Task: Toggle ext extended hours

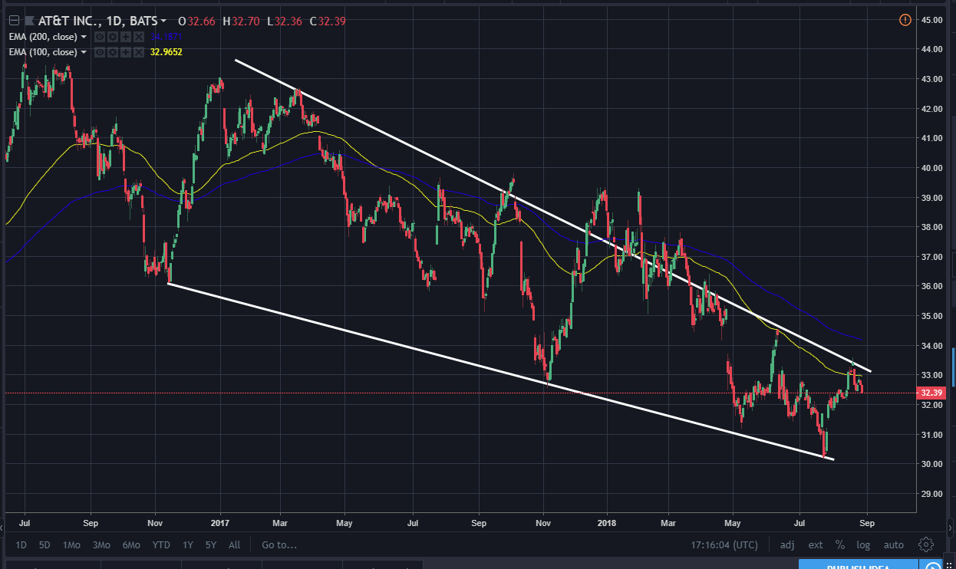Action: 816,545
